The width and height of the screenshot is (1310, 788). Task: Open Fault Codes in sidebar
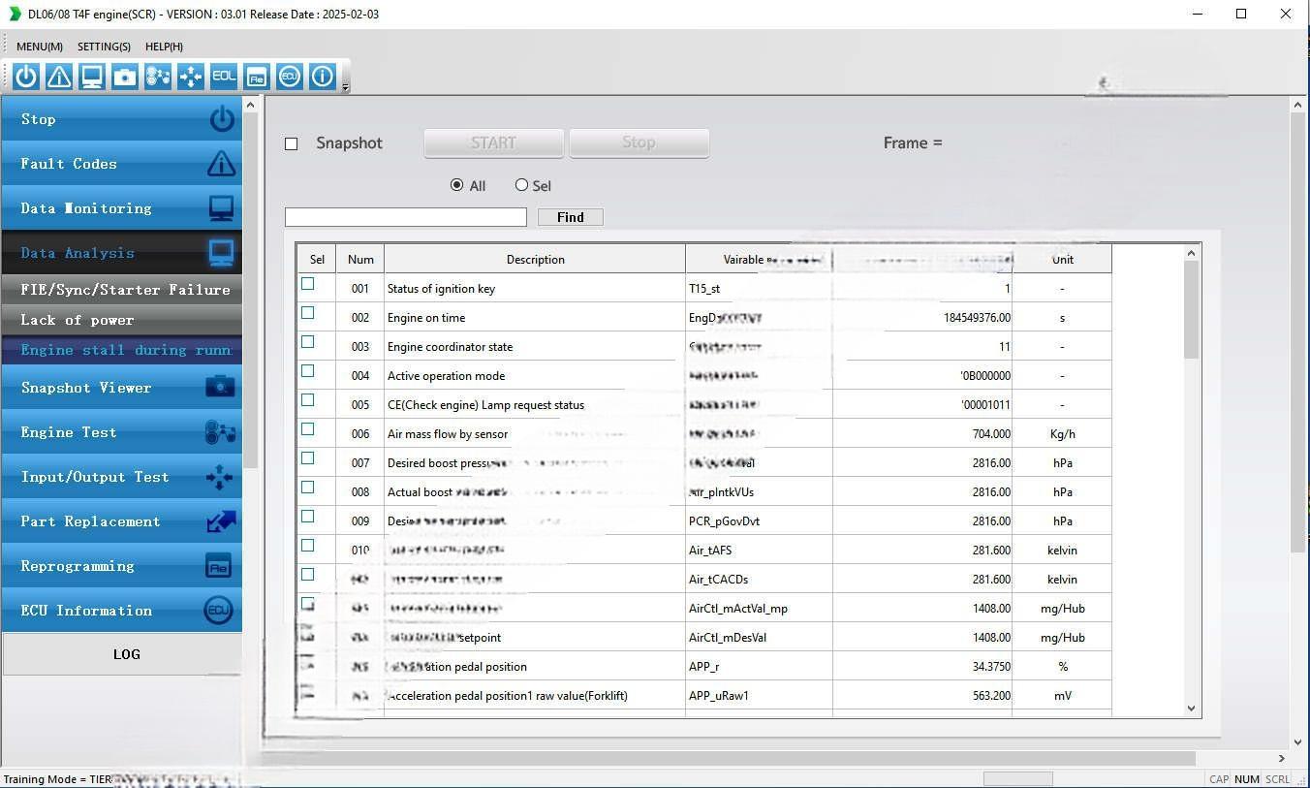point(122,164)
